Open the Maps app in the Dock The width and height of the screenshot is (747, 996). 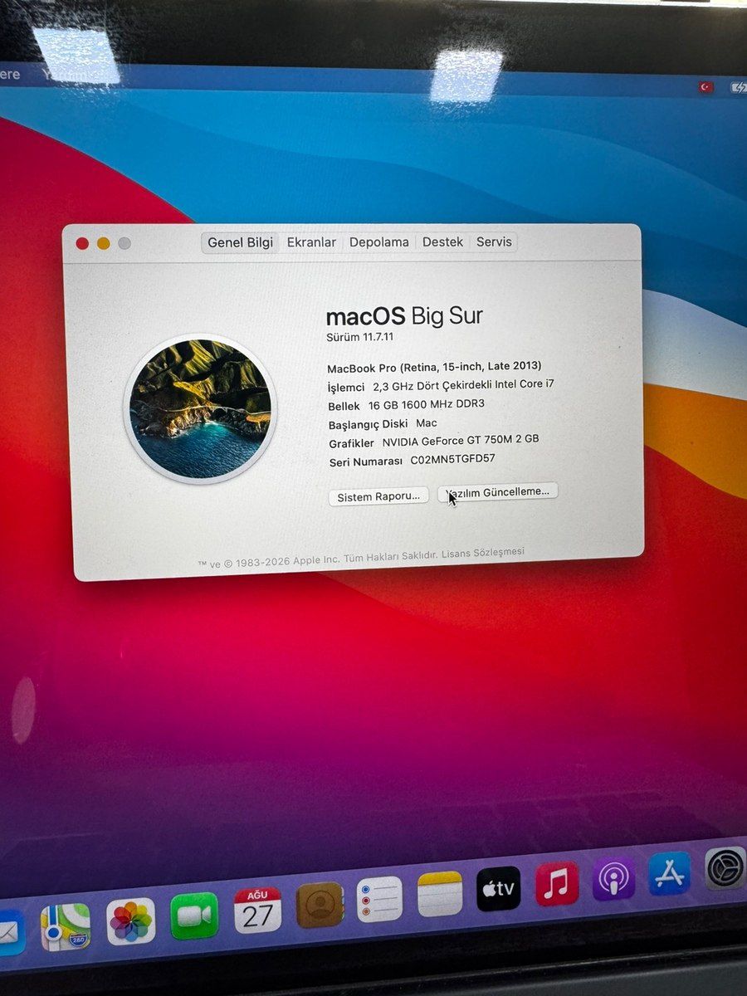pyautogui.click(x=66, y=926)
